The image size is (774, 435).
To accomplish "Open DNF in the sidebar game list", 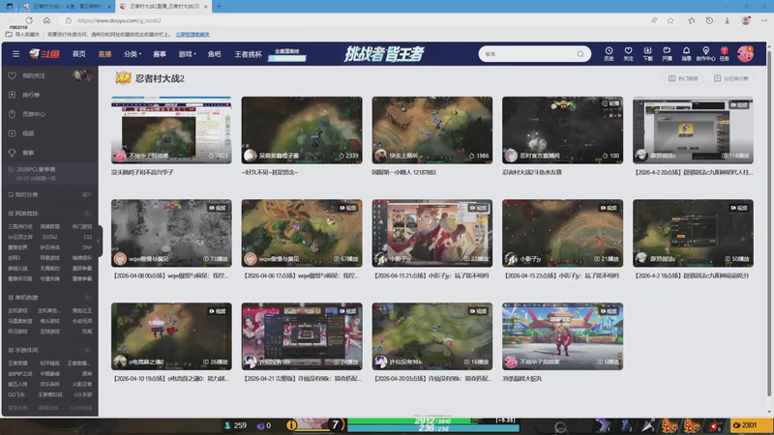I will click(x=87, y=247).
